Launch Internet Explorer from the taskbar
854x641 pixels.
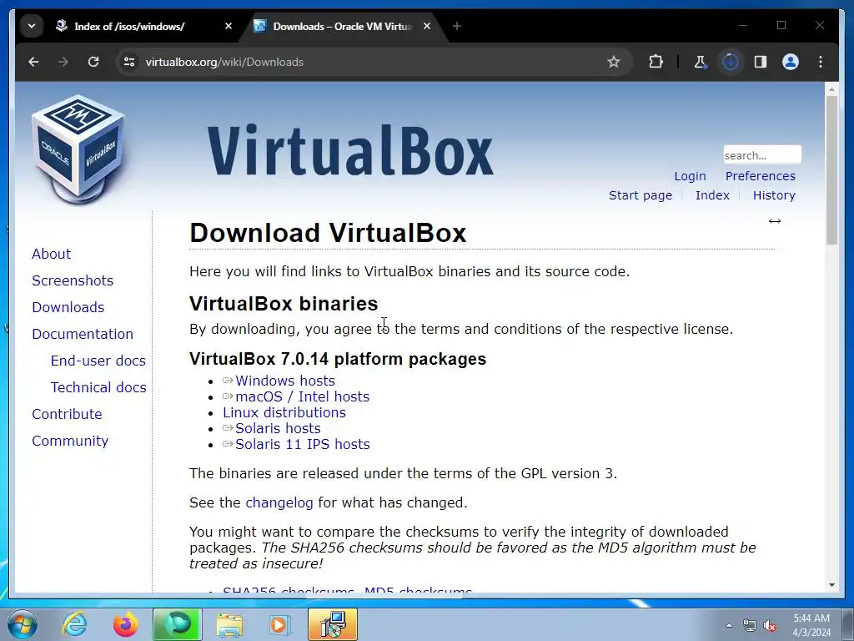pos(74,624)
